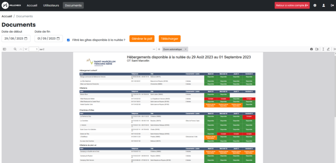Zoom out the PDF preview
The image size is (336, 163).
point(154,49)
